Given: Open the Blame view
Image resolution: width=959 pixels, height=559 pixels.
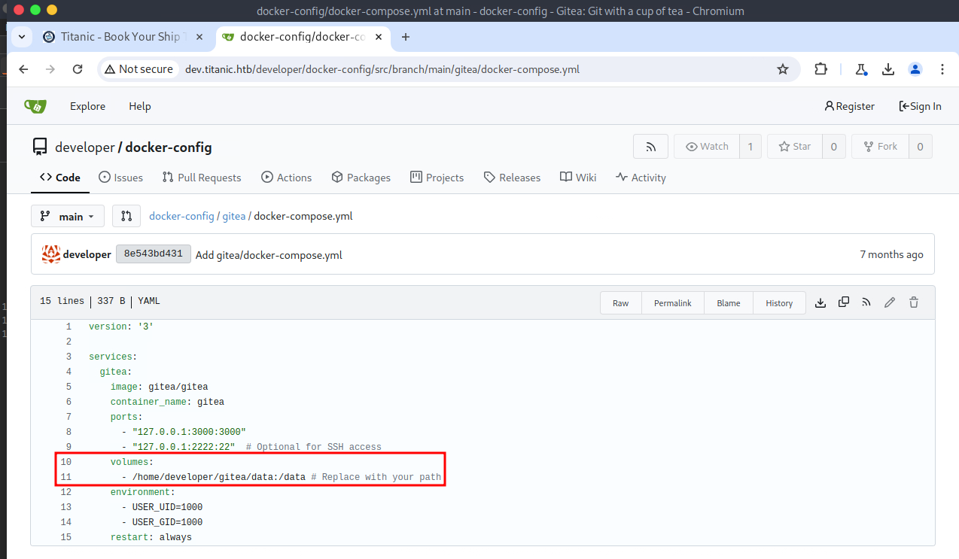Looking at the screenshot, I should click(x=728, y=302).
